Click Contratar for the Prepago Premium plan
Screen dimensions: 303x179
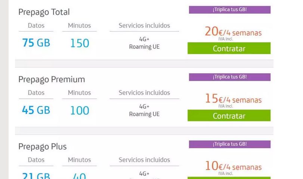click(x=229, y=116)
